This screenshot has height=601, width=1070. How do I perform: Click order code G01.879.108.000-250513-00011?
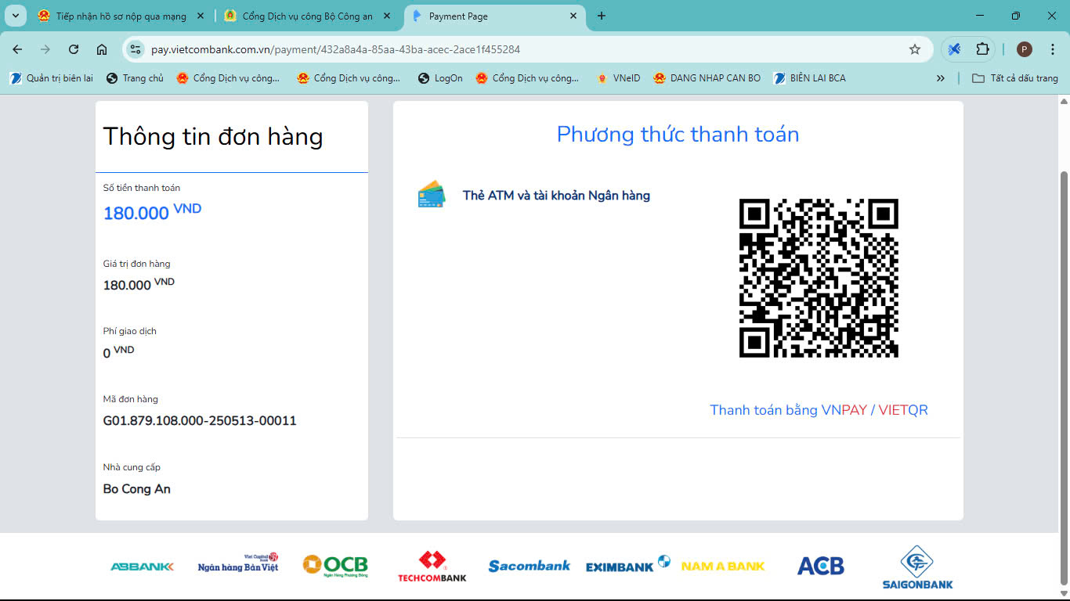pyautogui.click(x=200, y=421)
